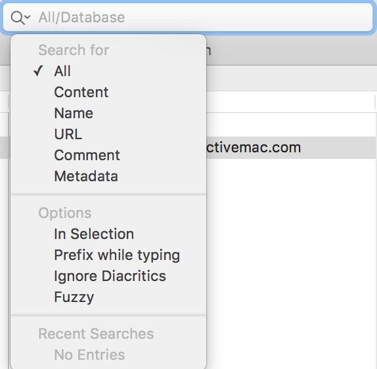Image resolution: width=377 pixels, height=369 pixels.
Task: Enable Fuzzy search option
Action: pyautogui.click(x=108, y=297)
